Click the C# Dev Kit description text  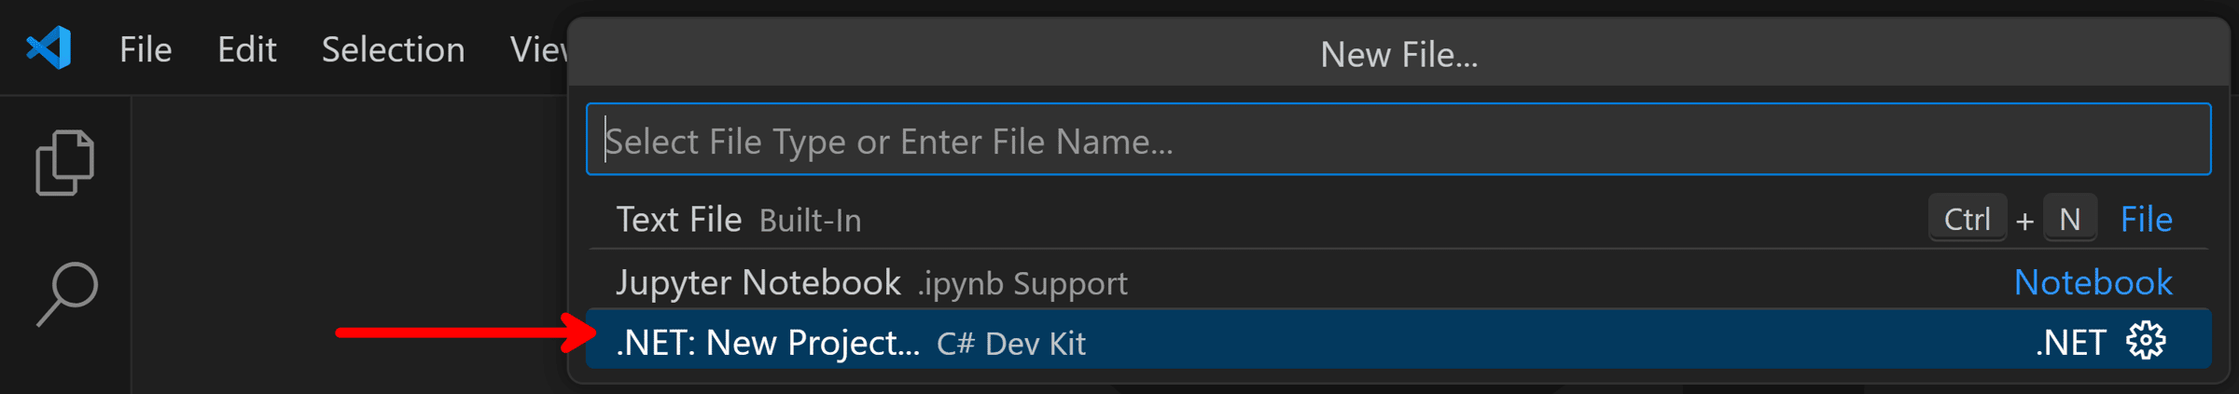pyautogui.click(x=1011, y=344)
